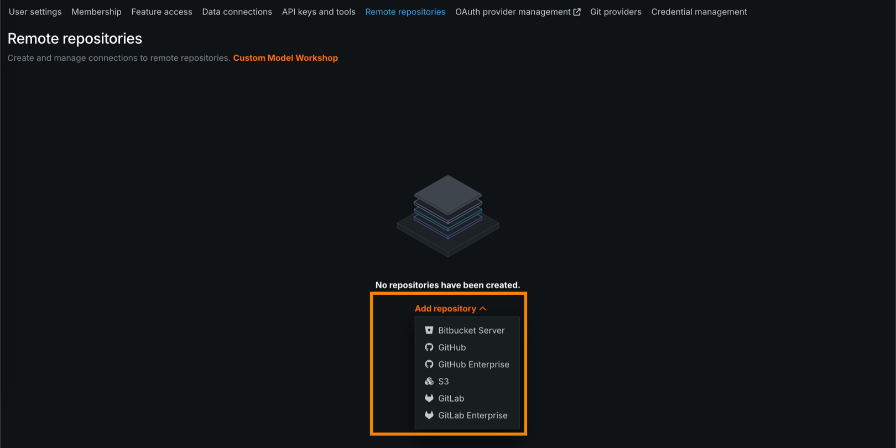
Task: Select the API keys and tools tab
Action: click(x=319, y=12)
